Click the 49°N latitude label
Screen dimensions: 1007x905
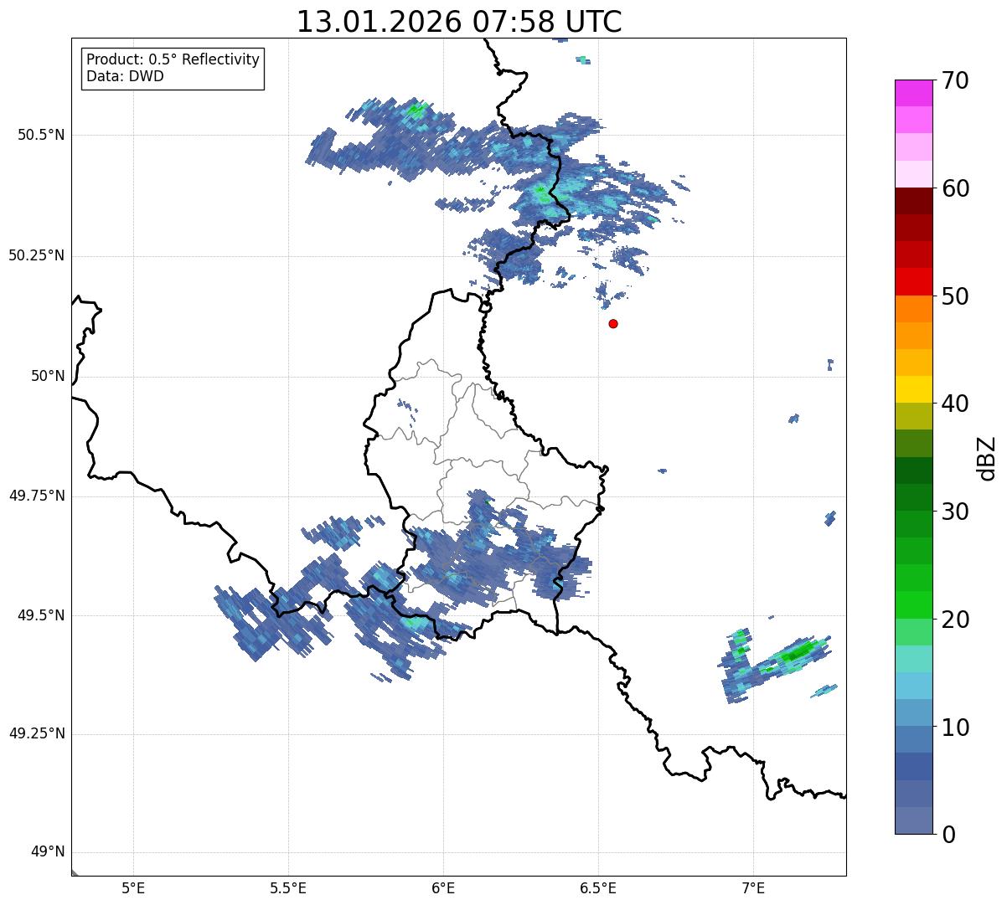pos(48,851)
